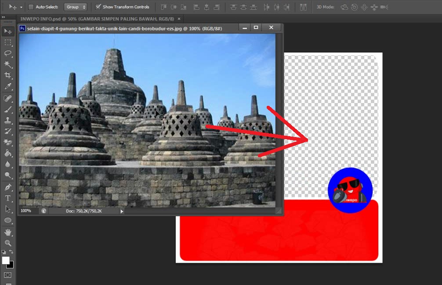Toggle Quick Mask mode
442x285 pixels.
pos(8,275)
